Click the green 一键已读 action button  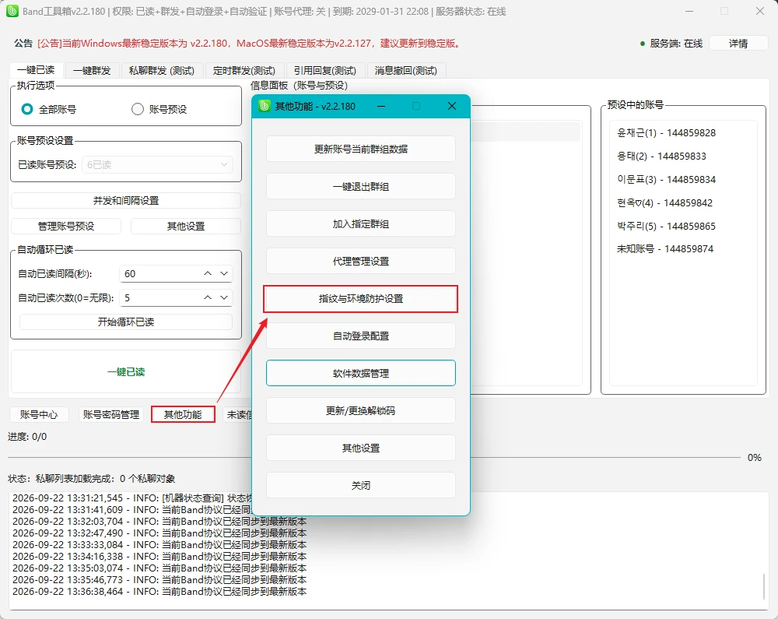coord(126,372)
